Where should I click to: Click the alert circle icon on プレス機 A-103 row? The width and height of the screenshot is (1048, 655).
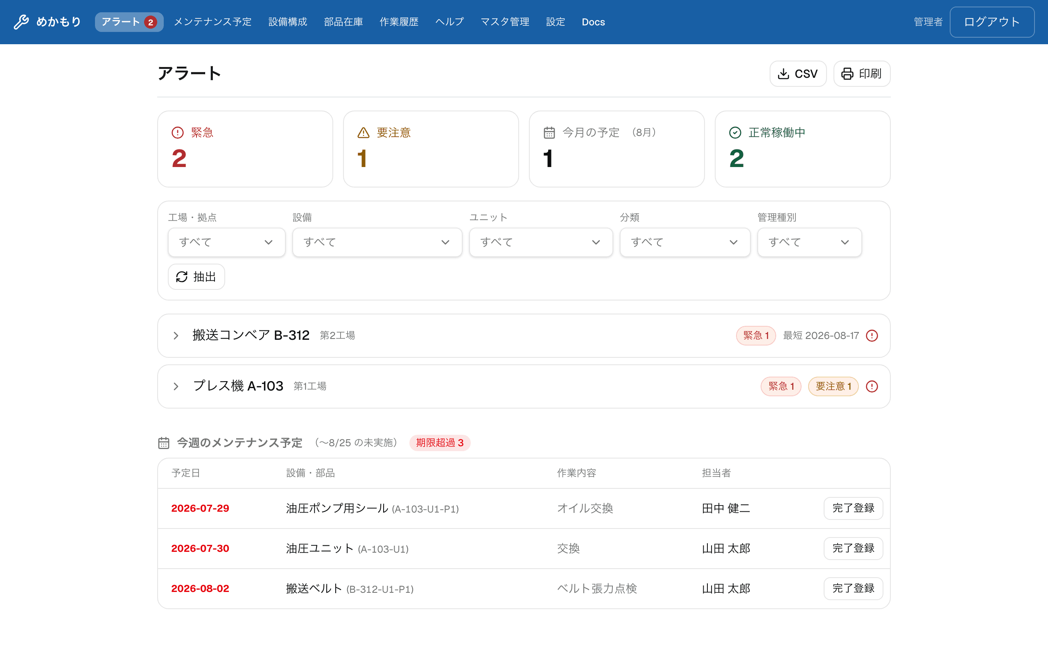[872, 386]
